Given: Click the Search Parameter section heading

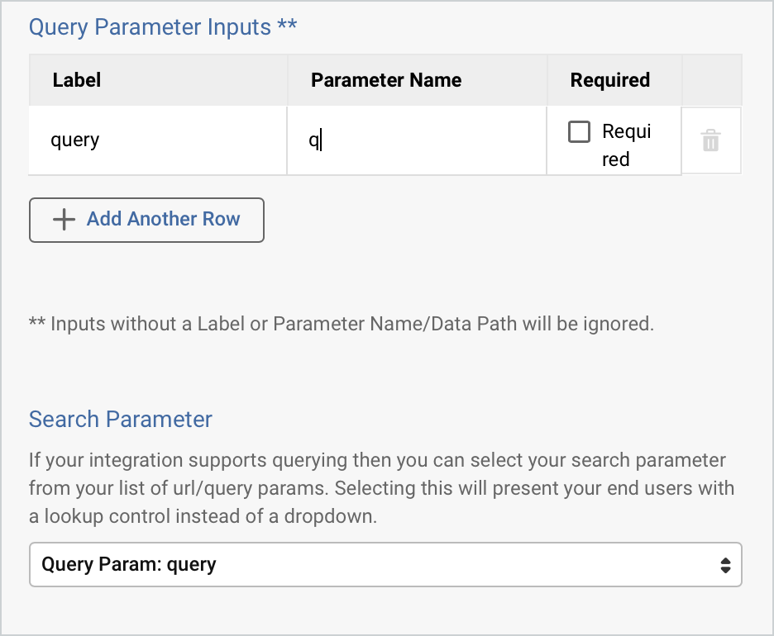Looking at the screenshot, I should point(120,419).
